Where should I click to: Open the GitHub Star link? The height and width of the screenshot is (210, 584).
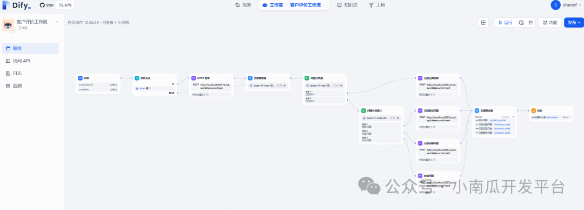click(x=47, y=5)
